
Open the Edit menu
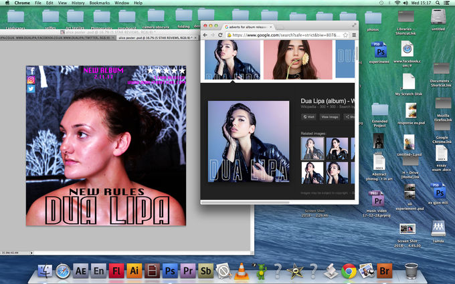50,3
